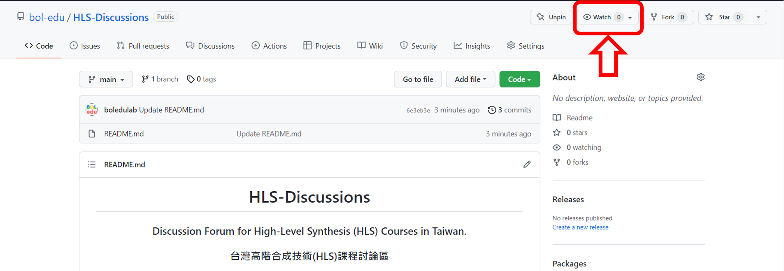
Task: Open the Issues tab
Action: point(85,46)
